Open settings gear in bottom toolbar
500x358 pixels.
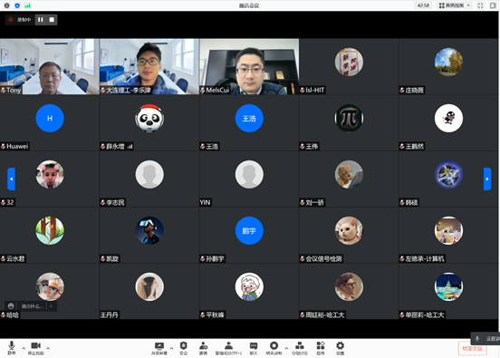341,348
